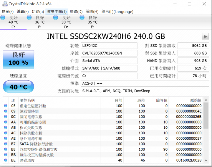Open the 編輯(E) menu
212x167 pixels.
click(x=23, y=11)
